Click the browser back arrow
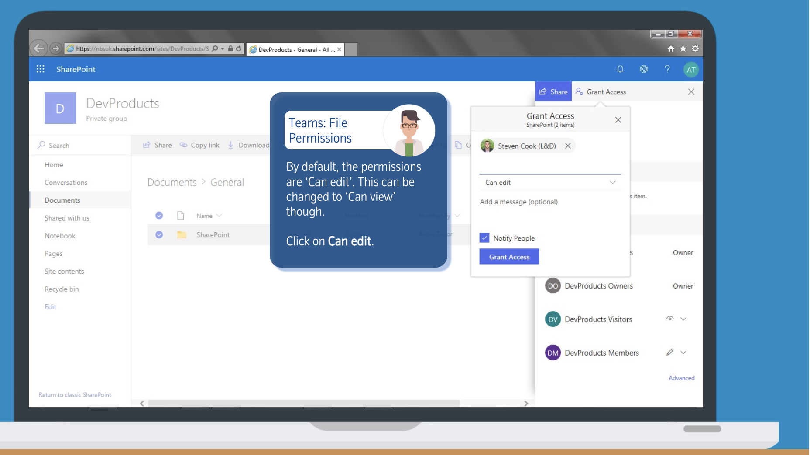Image resolution: width=810 pixels, height=455 pixels. [39, 48]
